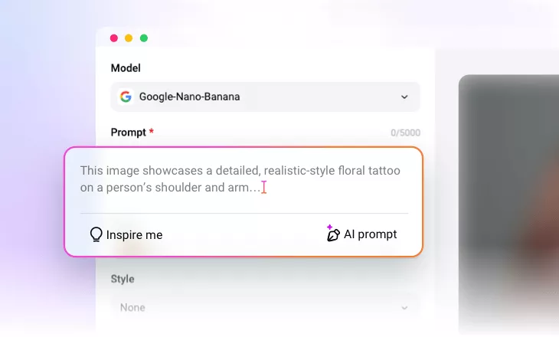559x337 pixels.
Task: Click the Inspire me button
Action: click(x=126, y=234)
